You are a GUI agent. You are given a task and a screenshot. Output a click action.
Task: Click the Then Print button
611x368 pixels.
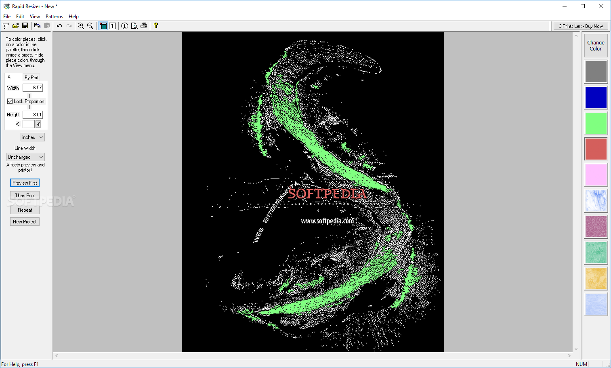pyautogui.click(x=25, y=196)
